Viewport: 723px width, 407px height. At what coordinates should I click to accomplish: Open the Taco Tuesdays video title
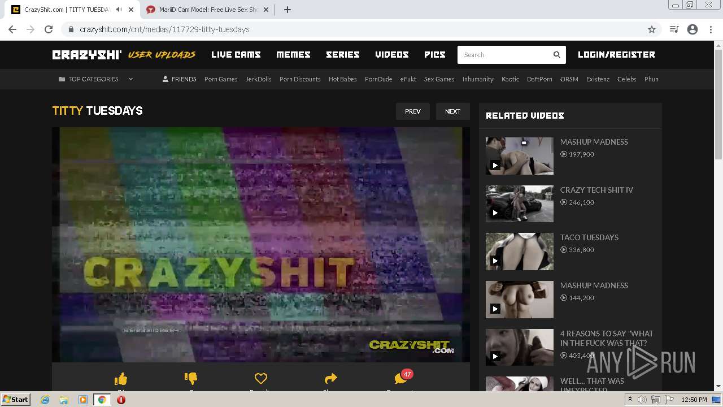tap(589, 237)
